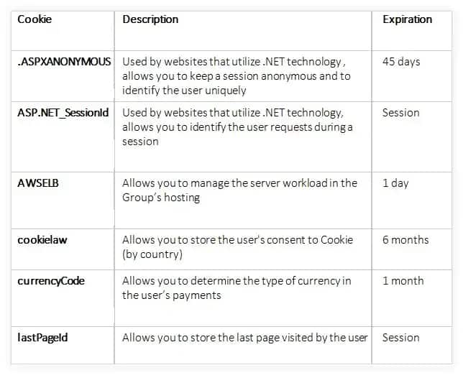This screenshot has height=378, width=463.
Task: Click the last page visited description
Action: click(x=244, y=338)
